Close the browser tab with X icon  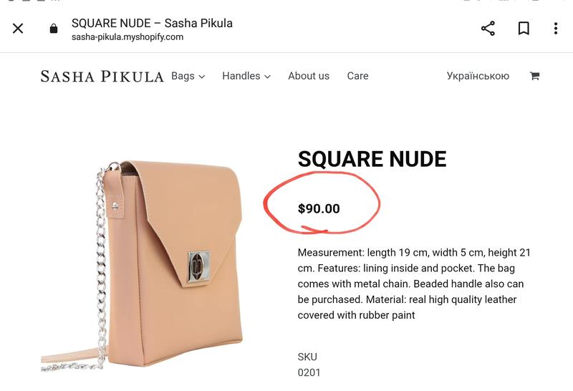(x=18, y=29)
